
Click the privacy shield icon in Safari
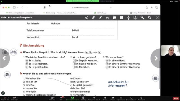45,8
